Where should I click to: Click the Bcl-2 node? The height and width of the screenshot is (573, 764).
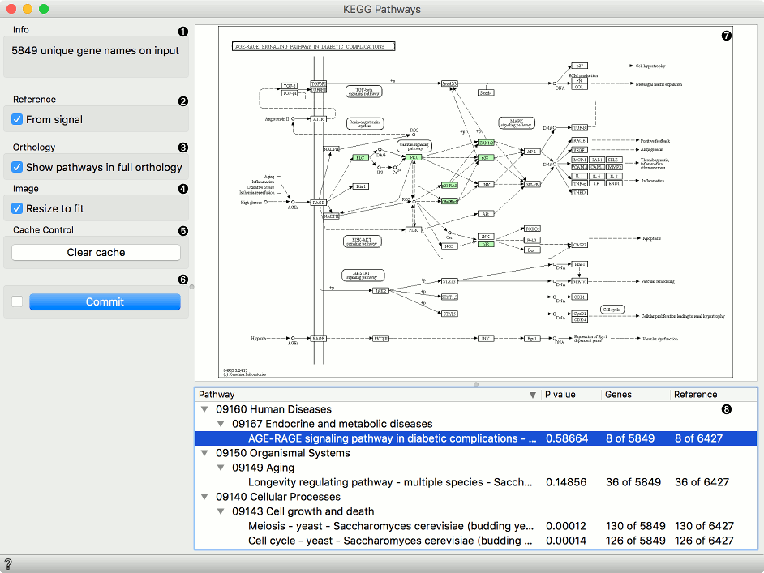click(x=531, y=241)
